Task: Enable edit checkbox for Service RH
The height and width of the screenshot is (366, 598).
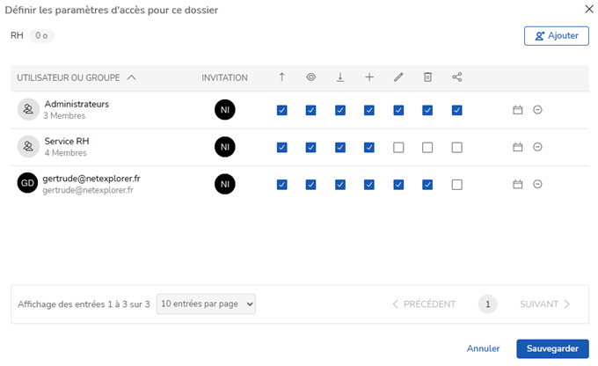Action: tap(398, 147)
